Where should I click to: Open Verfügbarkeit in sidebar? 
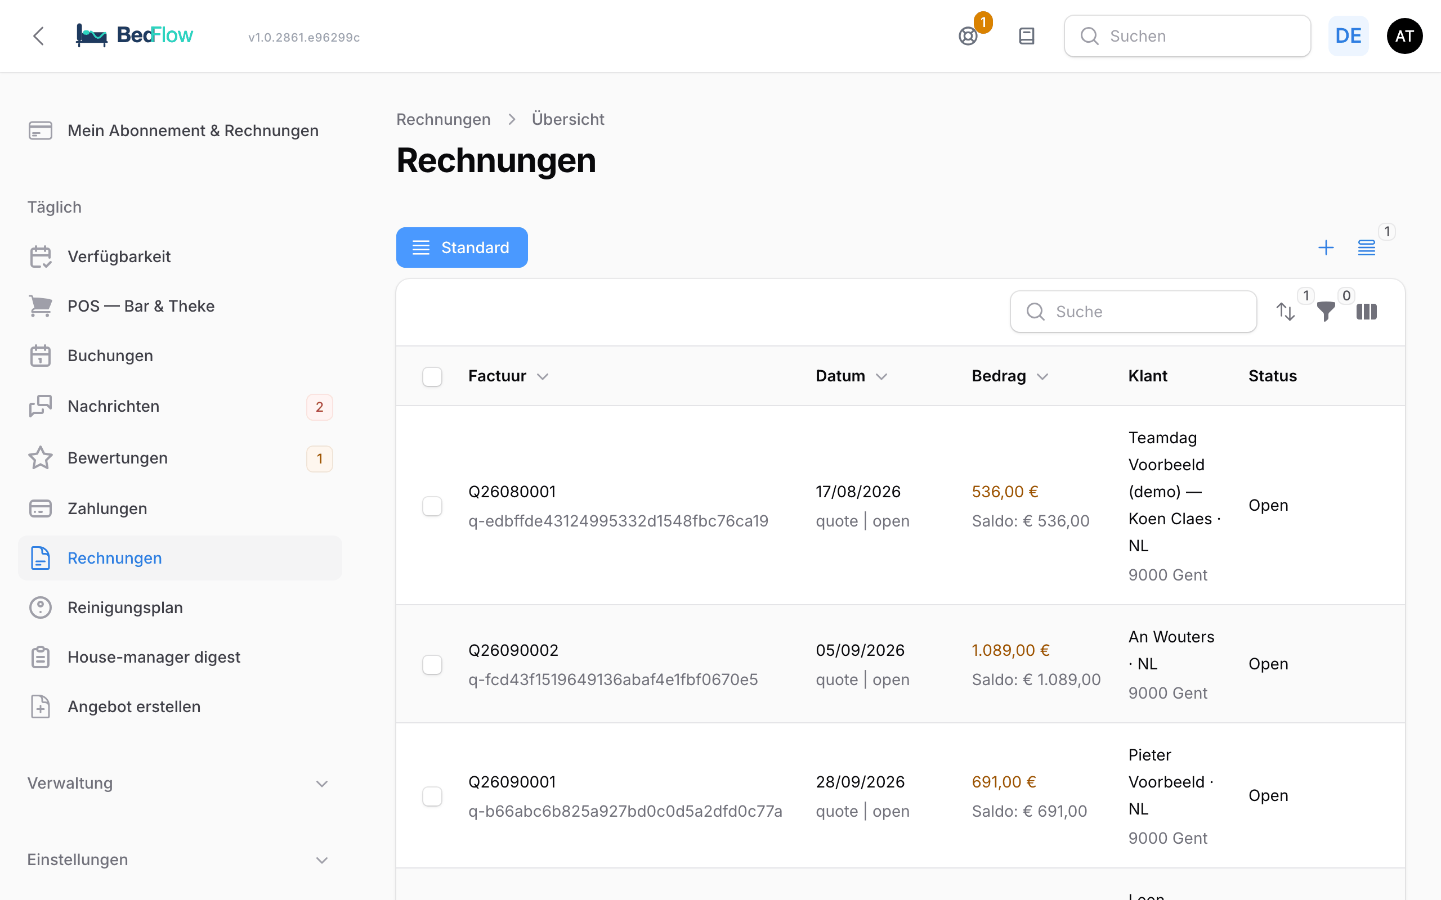coord(180,256)
